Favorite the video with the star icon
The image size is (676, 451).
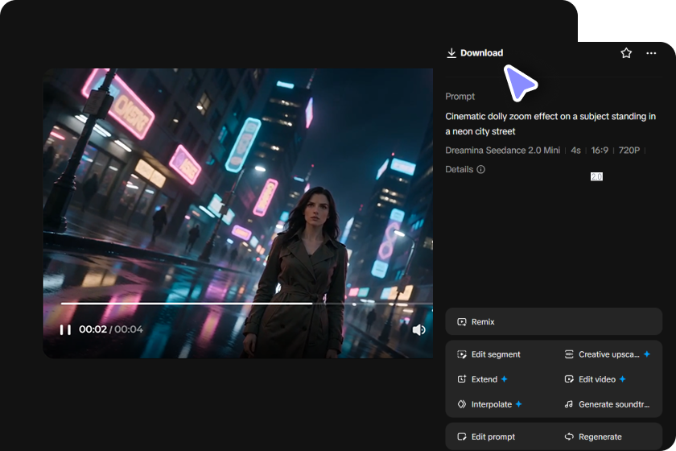point(626,53)
